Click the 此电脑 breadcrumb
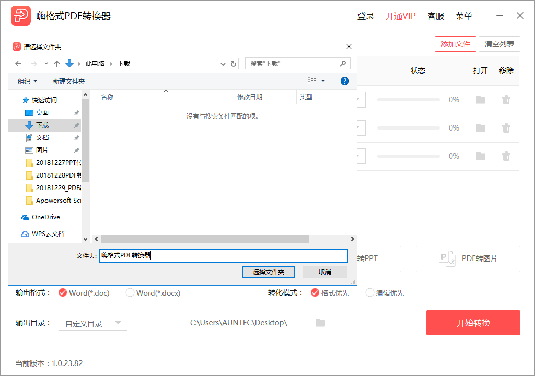The height and width of the screenshot is (376, 535). [95, 64]
